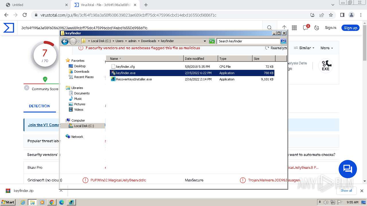
Task: Click admin in the address breadcrumb
Action: (132, 41)
